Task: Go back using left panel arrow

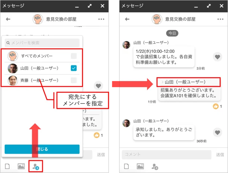Action: coord(8,19)
